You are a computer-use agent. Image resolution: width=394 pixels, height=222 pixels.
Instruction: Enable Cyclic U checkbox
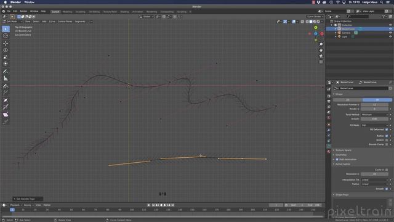387,170
